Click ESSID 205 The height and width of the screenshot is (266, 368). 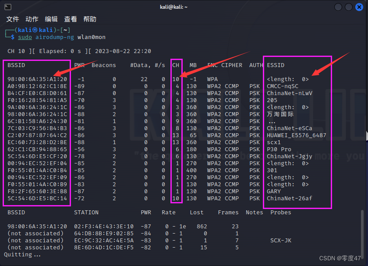pyautogui.click(x=272, y=100)
